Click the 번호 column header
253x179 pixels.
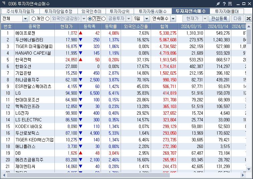(8, 26)
